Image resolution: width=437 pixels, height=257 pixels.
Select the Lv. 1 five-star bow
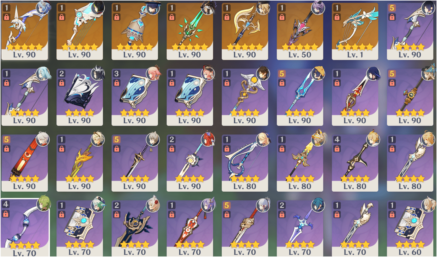point(355,31)
